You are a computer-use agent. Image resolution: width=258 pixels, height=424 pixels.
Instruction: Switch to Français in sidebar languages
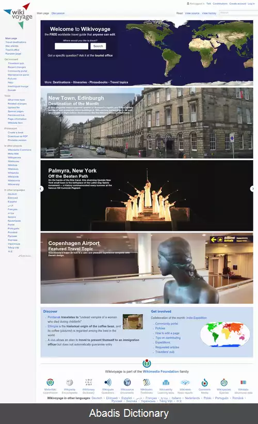point(12,209)
